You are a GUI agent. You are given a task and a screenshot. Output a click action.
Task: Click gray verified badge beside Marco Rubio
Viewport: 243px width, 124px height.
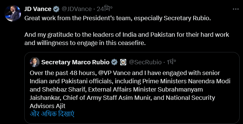tap(114, 62)
